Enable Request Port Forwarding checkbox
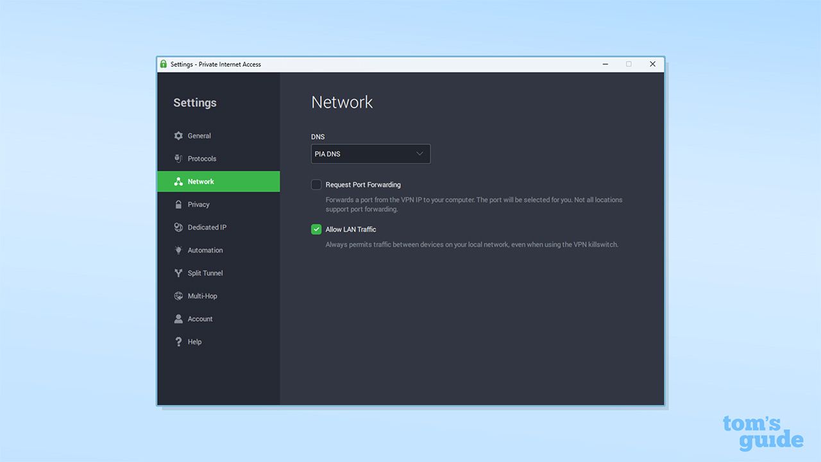Viewport: 821px width, 462px height. tap(316, 185)
